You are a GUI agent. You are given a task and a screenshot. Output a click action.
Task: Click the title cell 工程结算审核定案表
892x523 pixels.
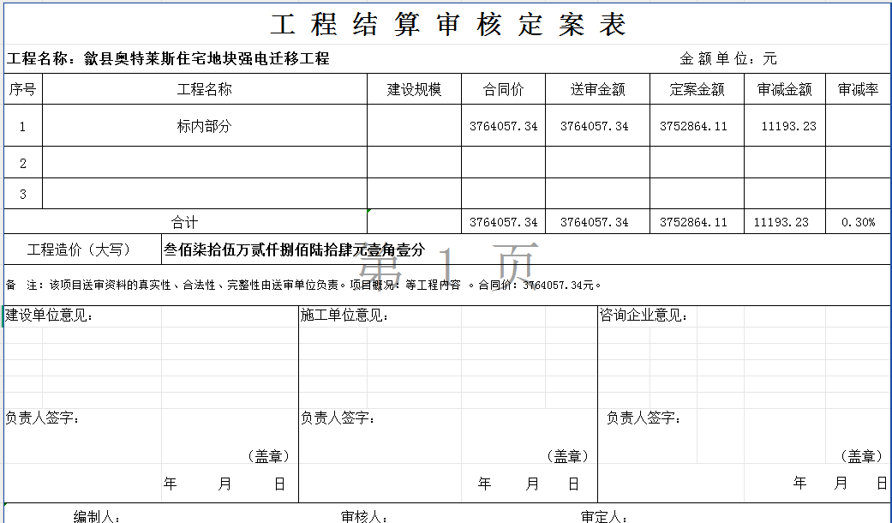[448, 24]
